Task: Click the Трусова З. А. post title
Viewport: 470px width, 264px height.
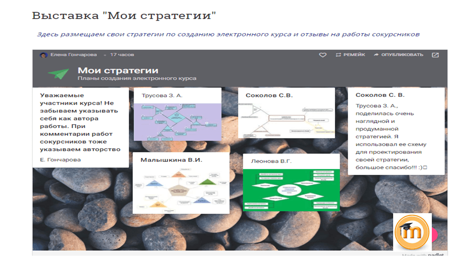Action: pyautogui.click(x=162, y=95)
